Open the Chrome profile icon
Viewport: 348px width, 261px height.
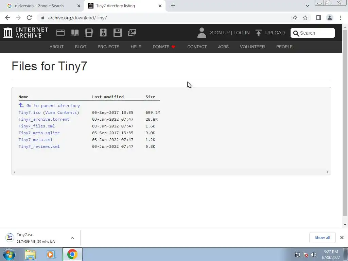coord(330,18)
